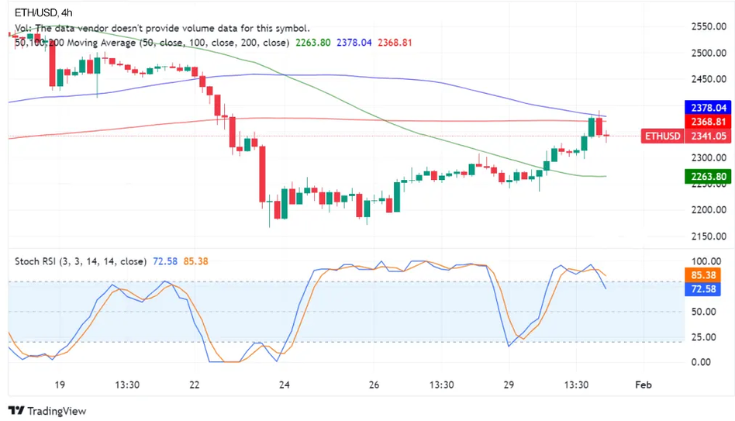
Task: Select the Moving Average indicator legend text
Action: pos(152,43)
